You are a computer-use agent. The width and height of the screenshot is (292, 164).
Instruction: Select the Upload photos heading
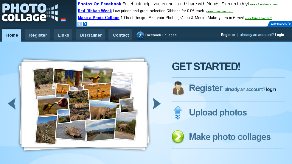tap(218, 113)
